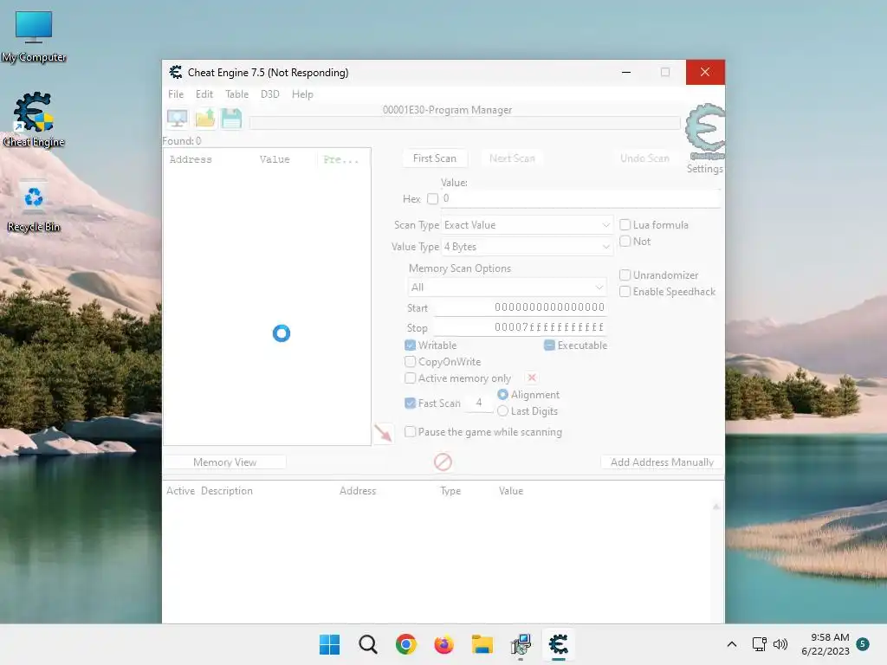Clear address list red circle icon
887x665 pixels.
click(443, 462)
